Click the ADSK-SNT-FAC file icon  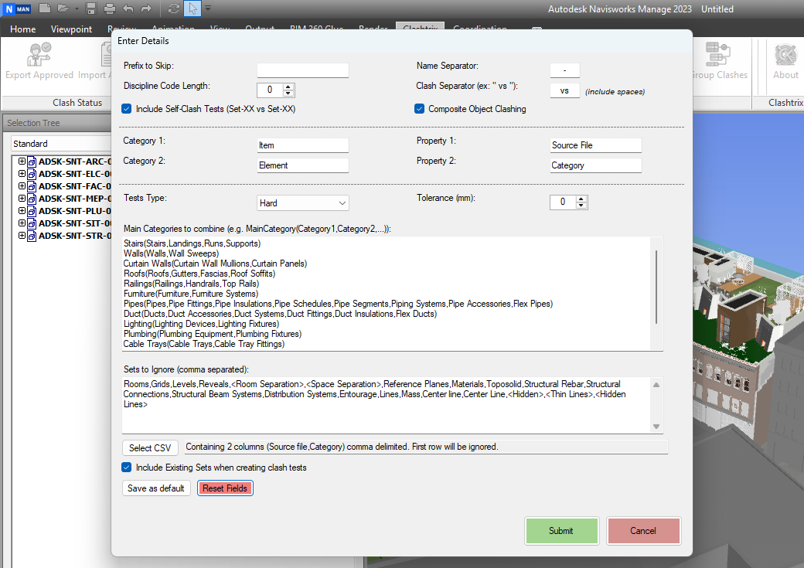coord(32,186)
